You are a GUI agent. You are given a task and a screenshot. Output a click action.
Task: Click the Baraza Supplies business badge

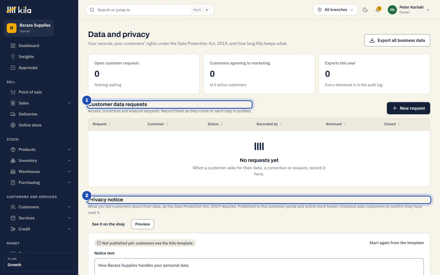click(29, 28)
